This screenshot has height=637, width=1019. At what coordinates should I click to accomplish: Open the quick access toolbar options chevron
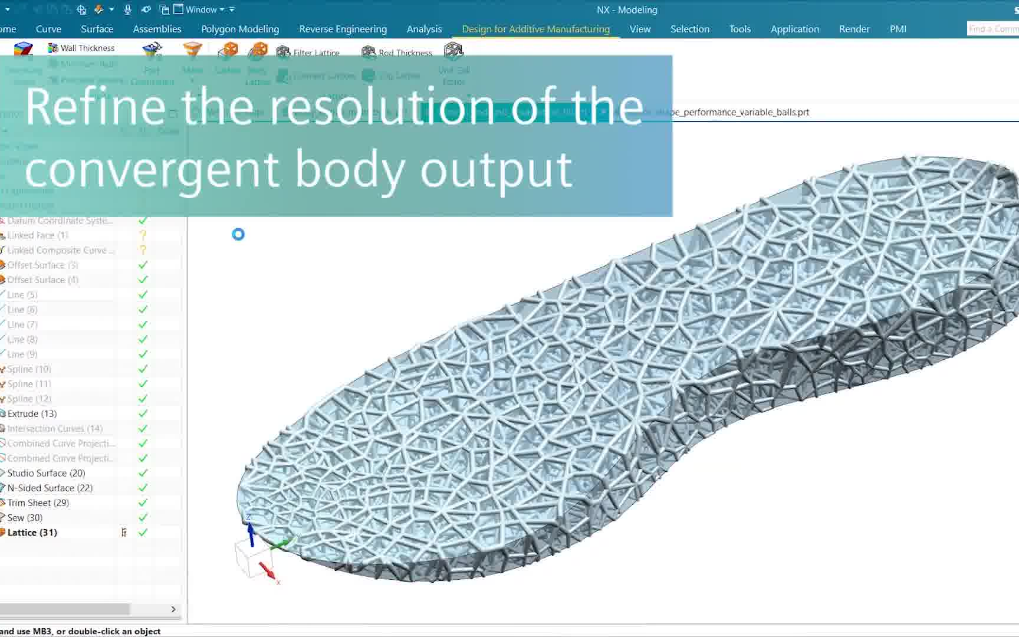232,9
